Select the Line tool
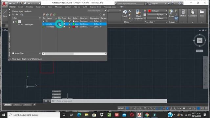 point(5,13)
